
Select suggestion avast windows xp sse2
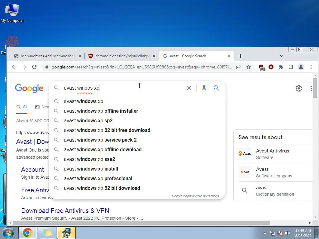click(137, 159)
